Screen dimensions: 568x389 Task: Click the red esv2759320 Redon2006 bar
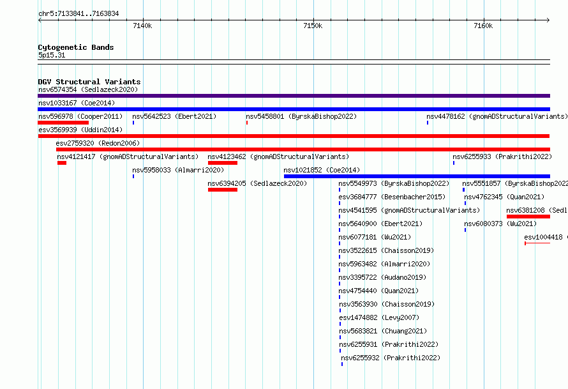pos(303,149)
